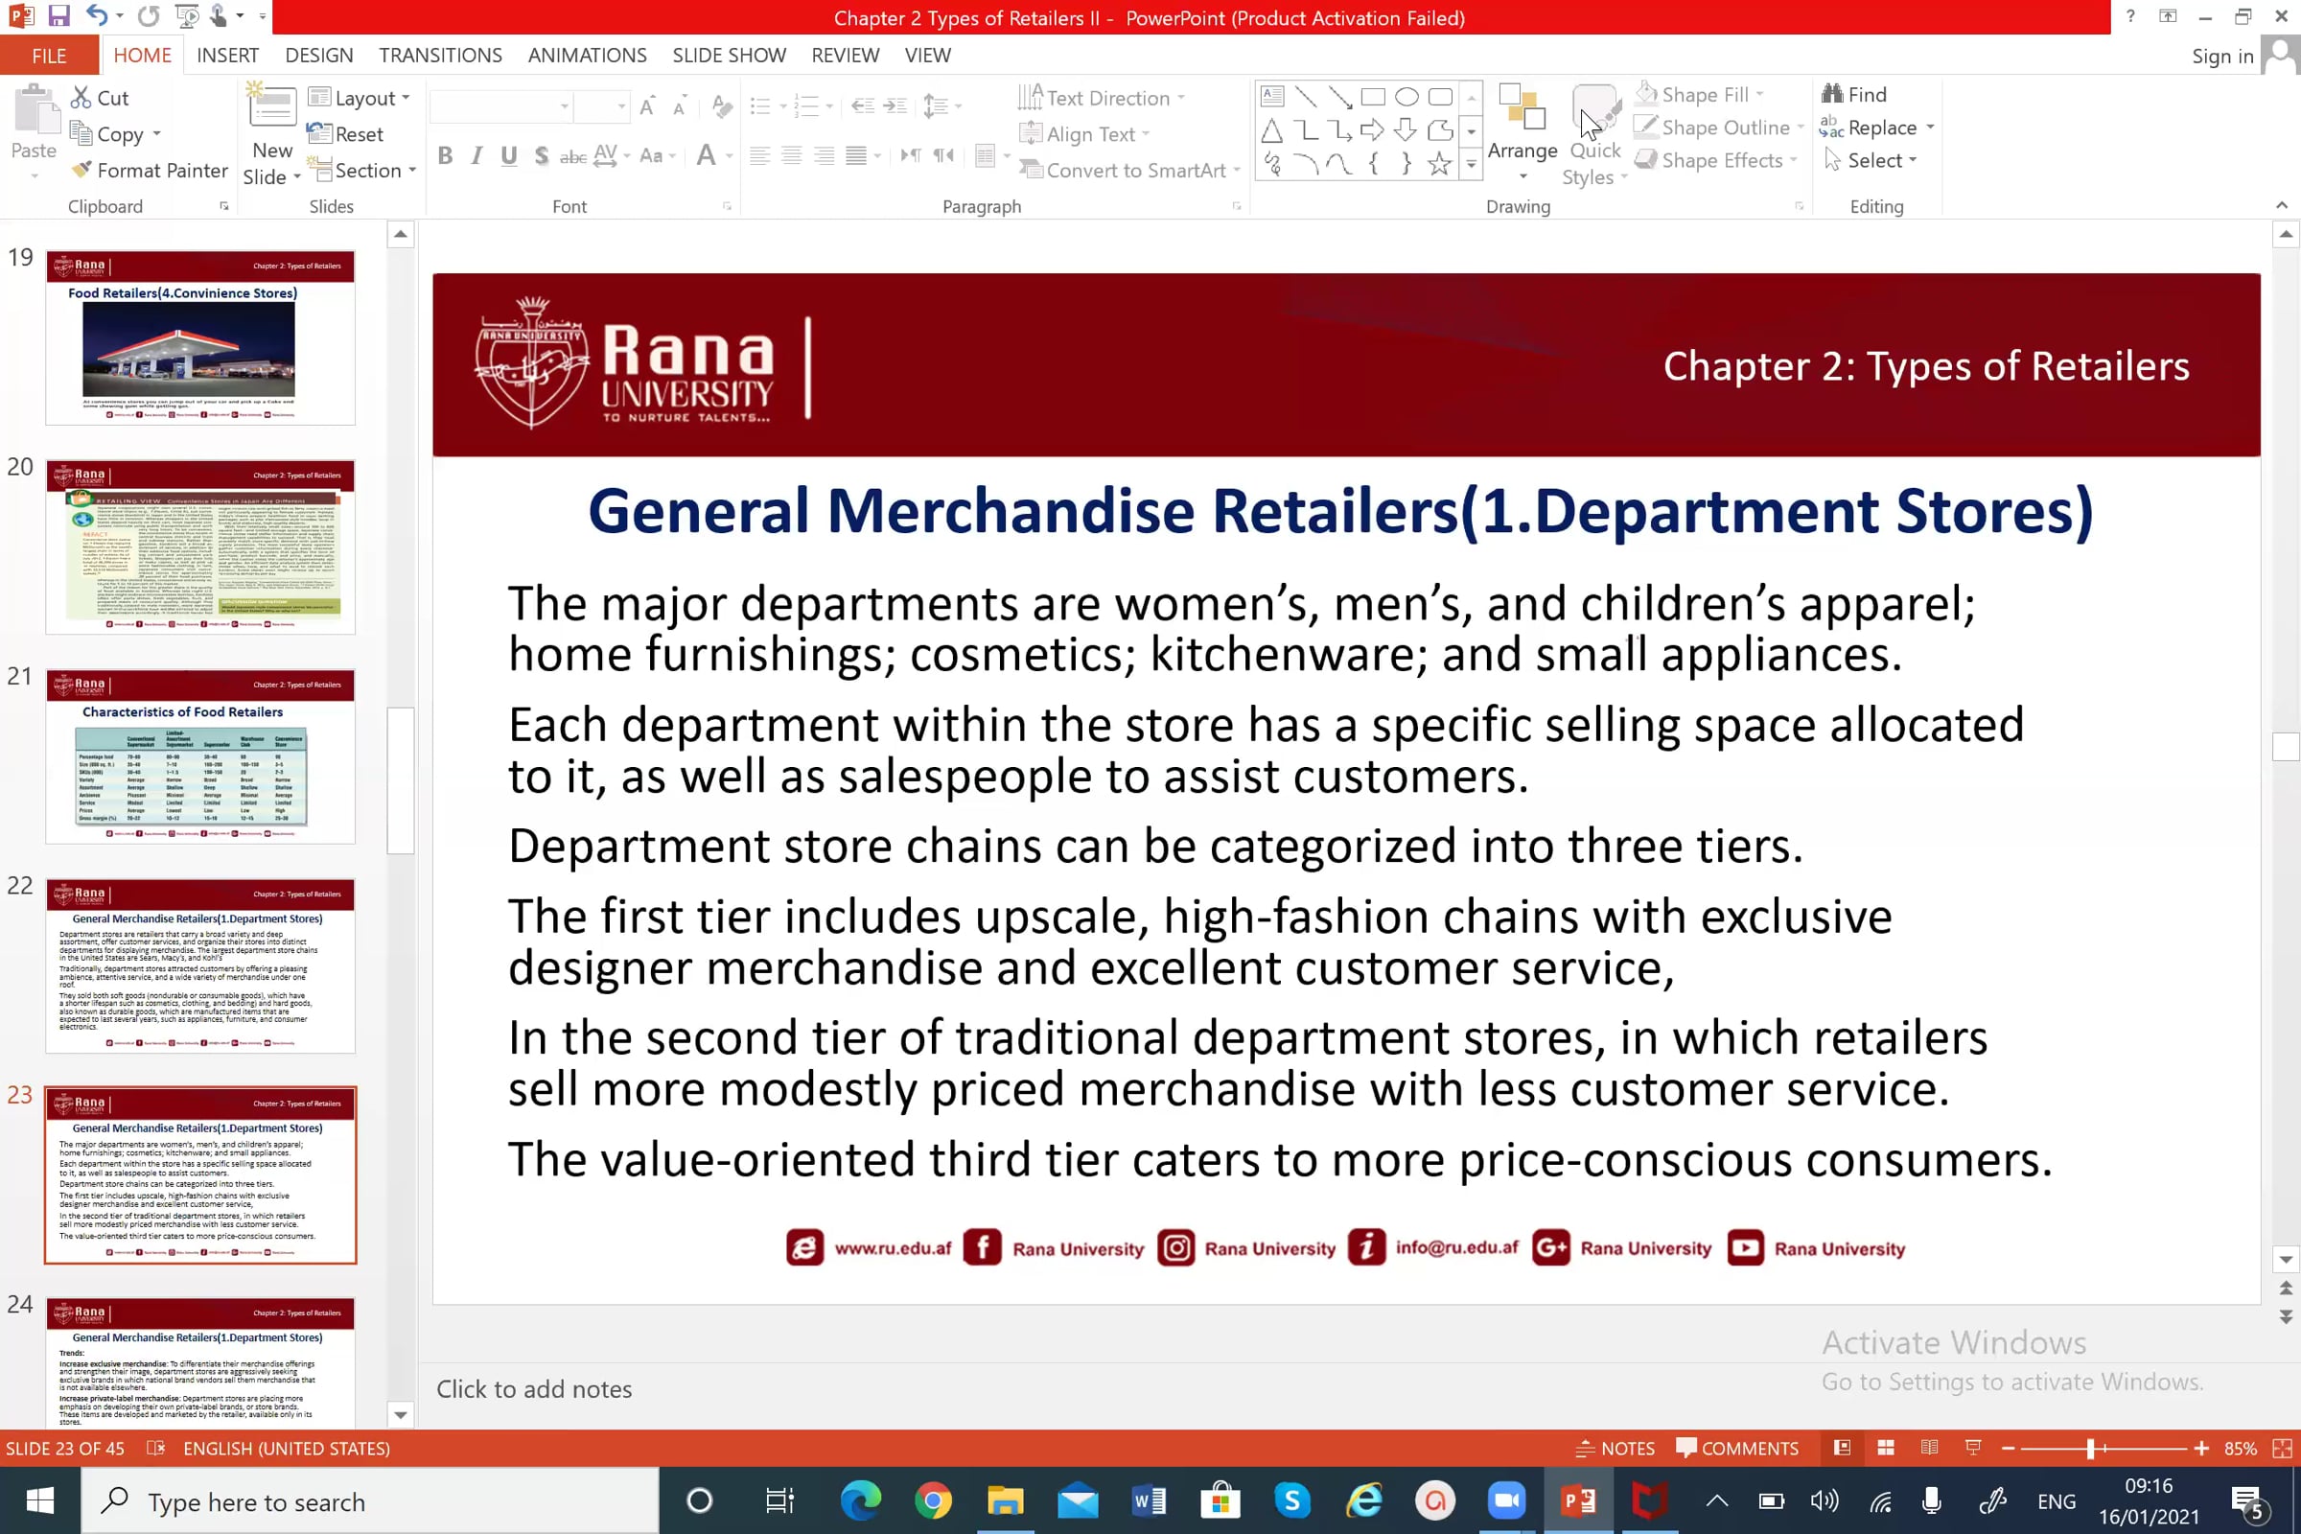Click the Arrange button icon
The height and width of the screenshot is (1534, 2301).
coord(1522,107)
